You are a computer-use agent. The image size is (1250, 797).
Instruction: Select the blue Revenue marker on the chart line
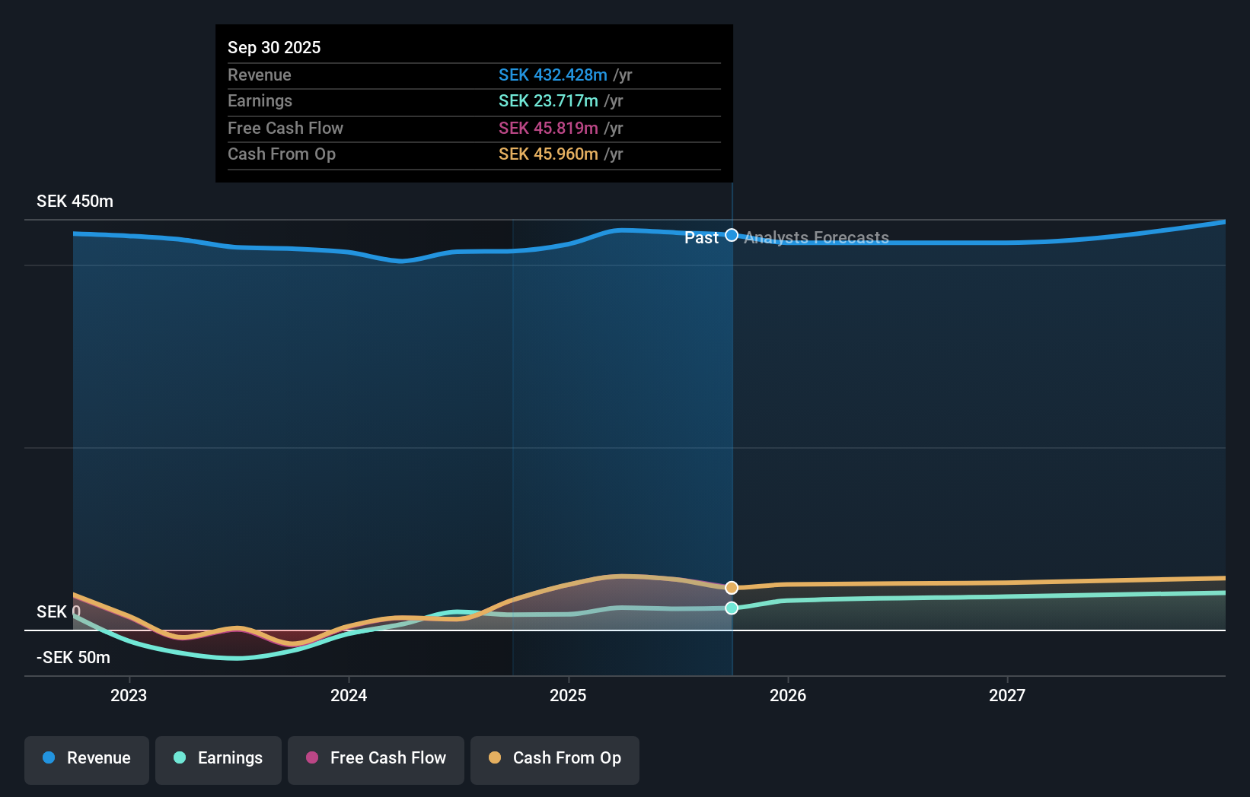coord(732,236)
